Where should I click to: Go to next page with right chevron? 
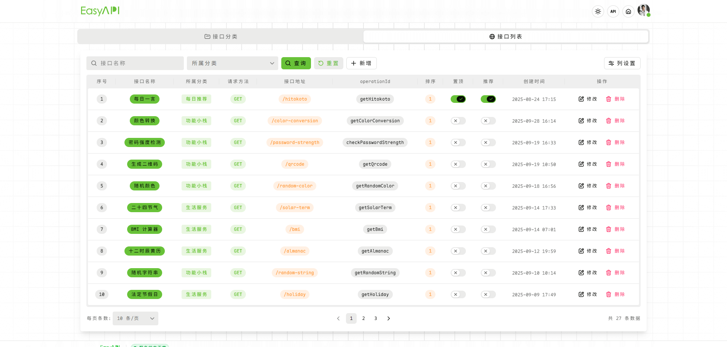point(388,318)
